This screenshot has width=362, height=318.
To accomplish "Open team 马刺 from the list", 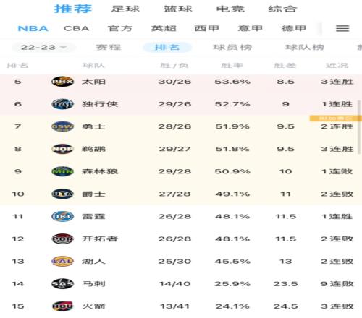I will 93,284.
